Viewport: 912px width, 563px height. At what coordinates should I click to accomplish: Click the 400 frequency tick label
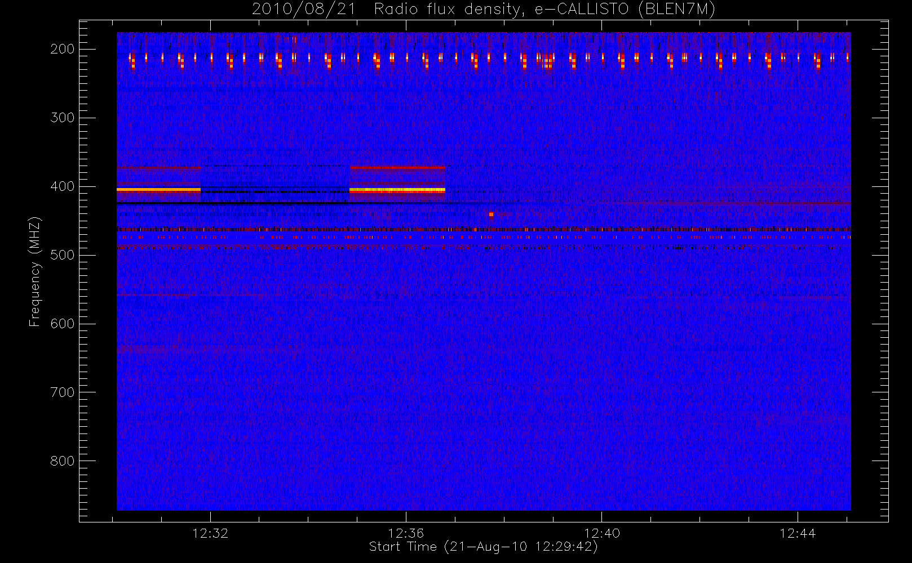point(62,186)
